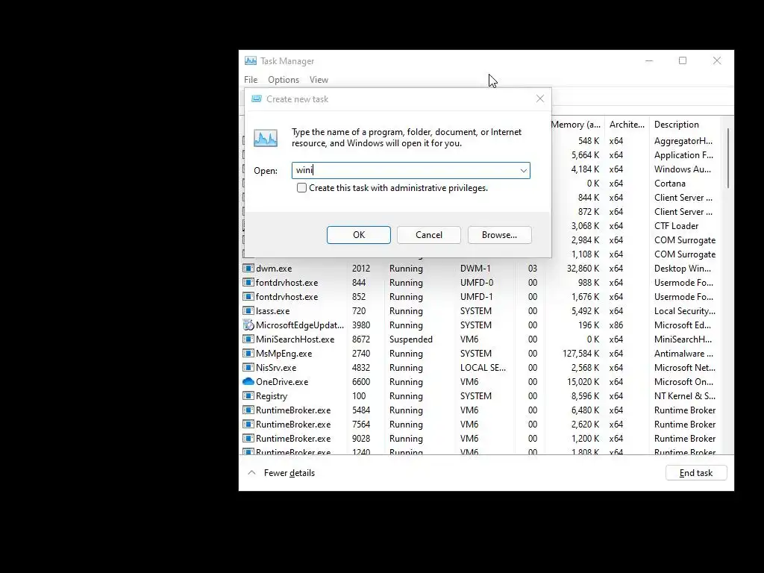764x573 pixels.
Task: Click the 03 CPU value for dwm.exe
Action: [533, 269]
